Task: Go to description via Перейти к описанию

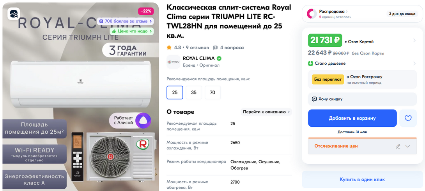Action: [x=266, y=112]
